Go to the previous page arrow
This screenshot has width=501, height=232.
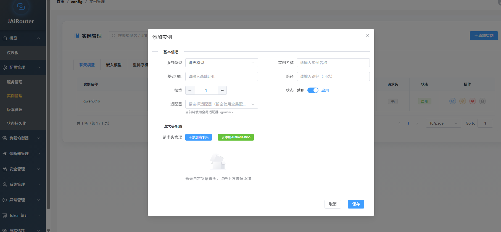tap(399, 123)
